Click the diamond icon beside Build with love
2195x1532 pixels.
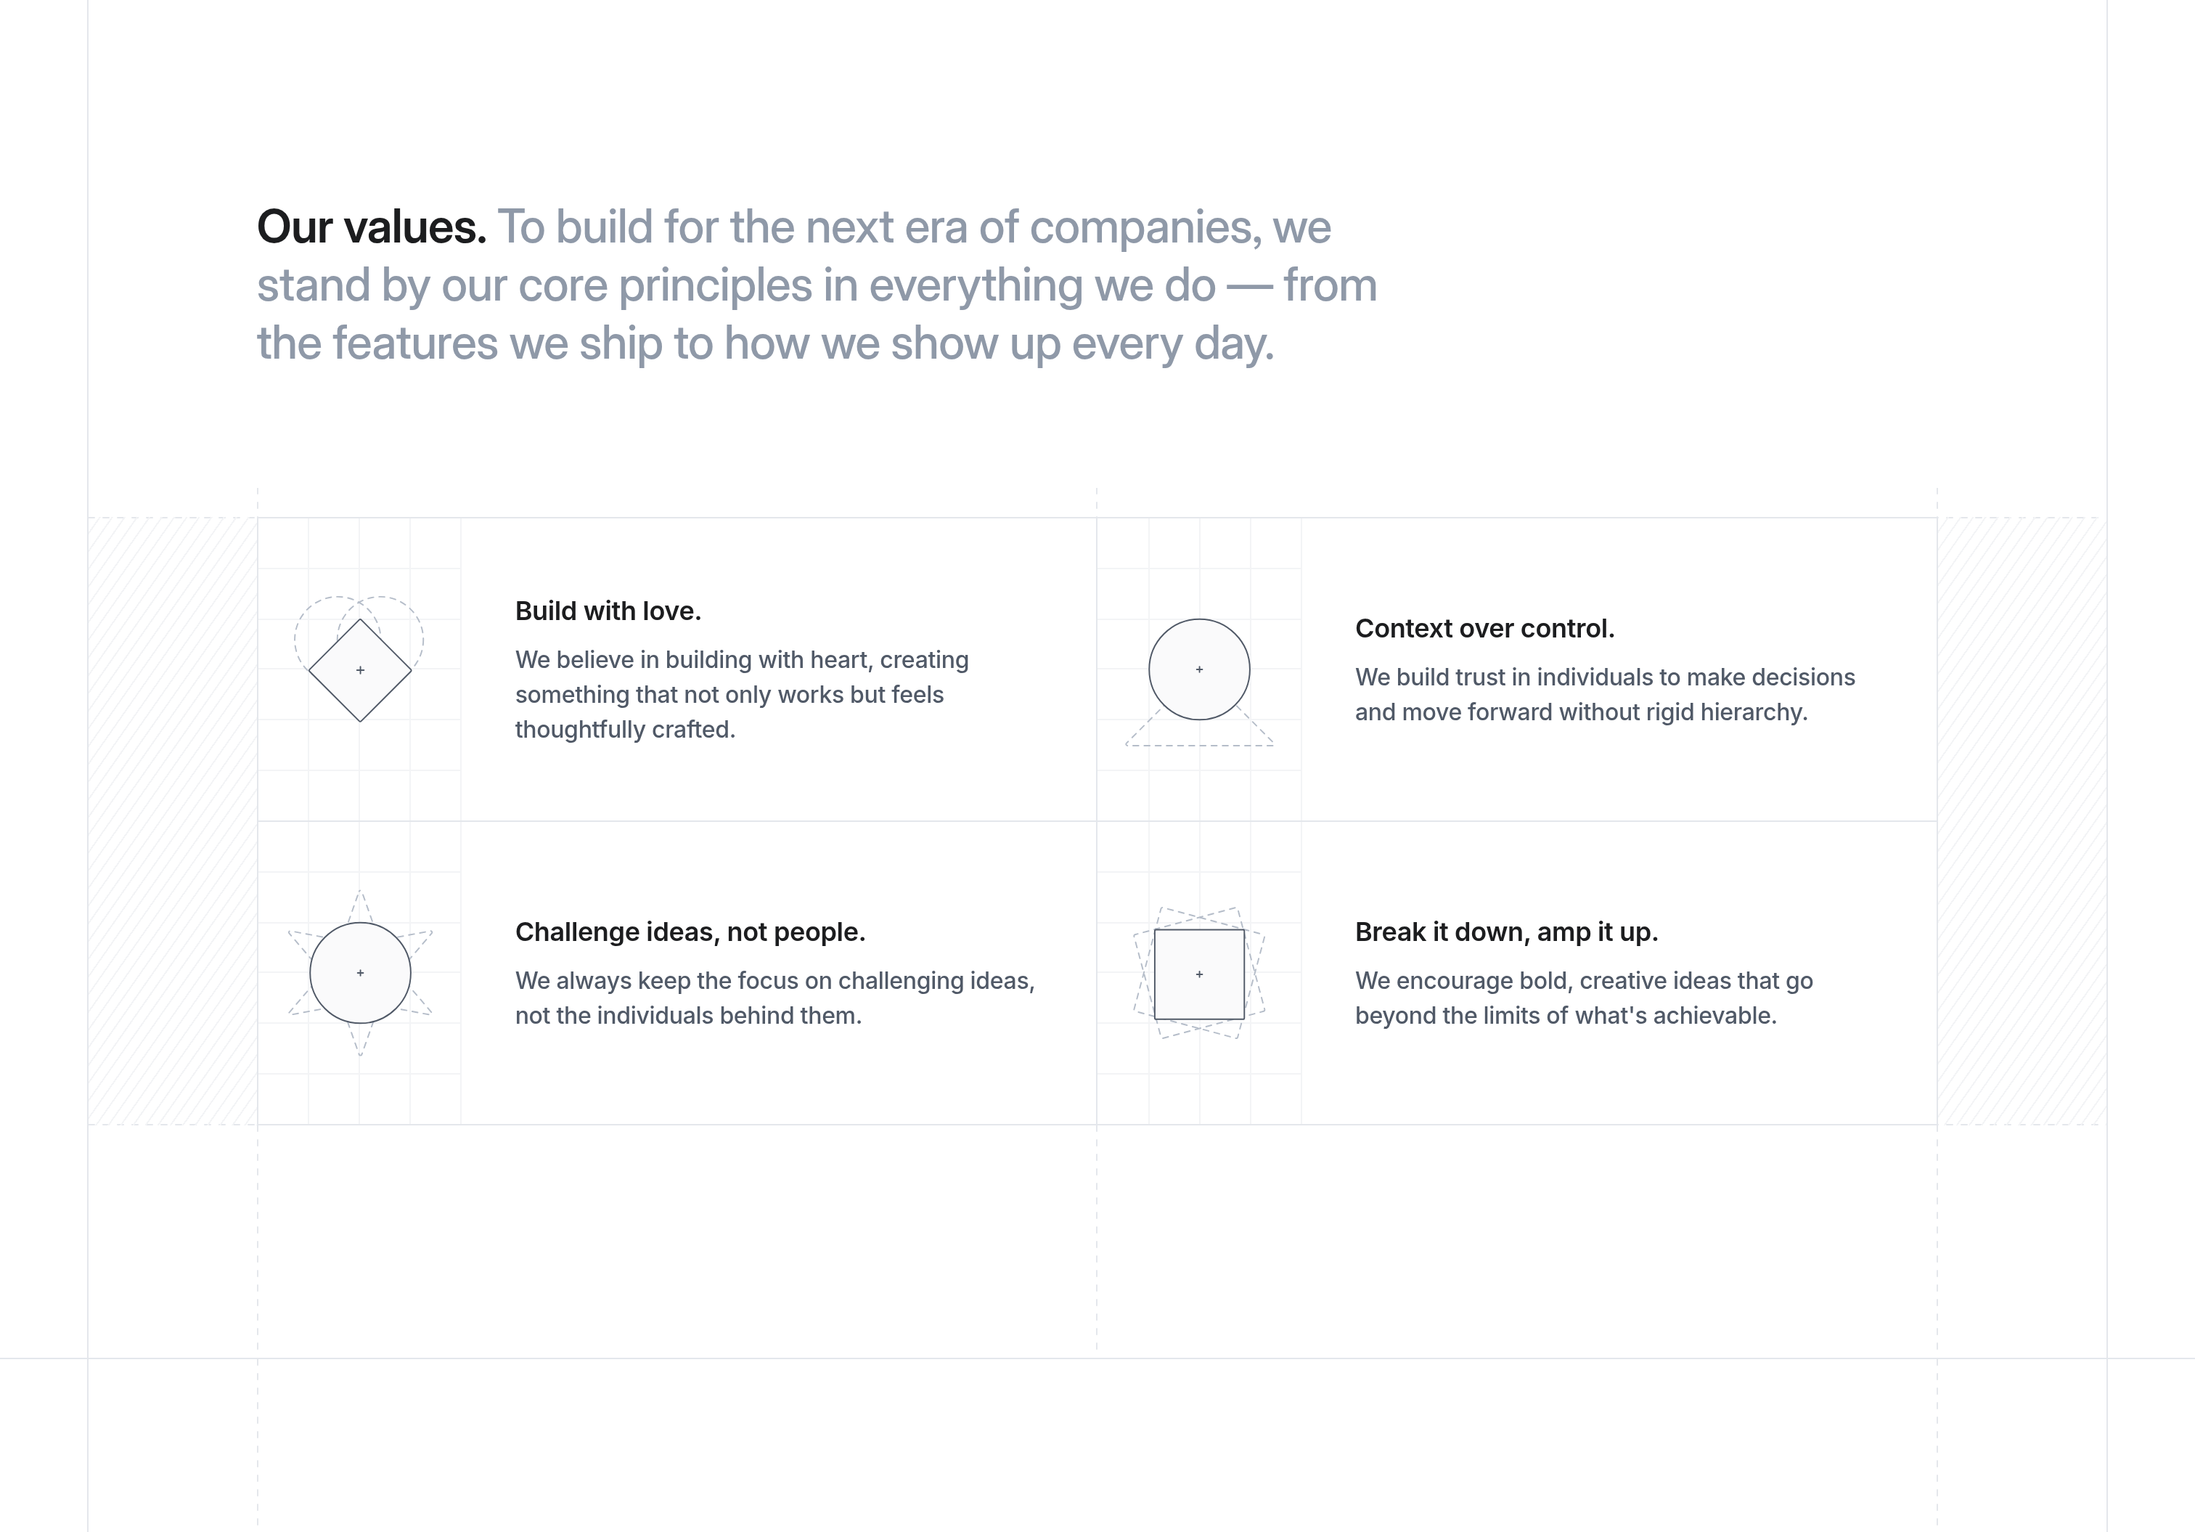pyautogui.click(x=361, y=670)
